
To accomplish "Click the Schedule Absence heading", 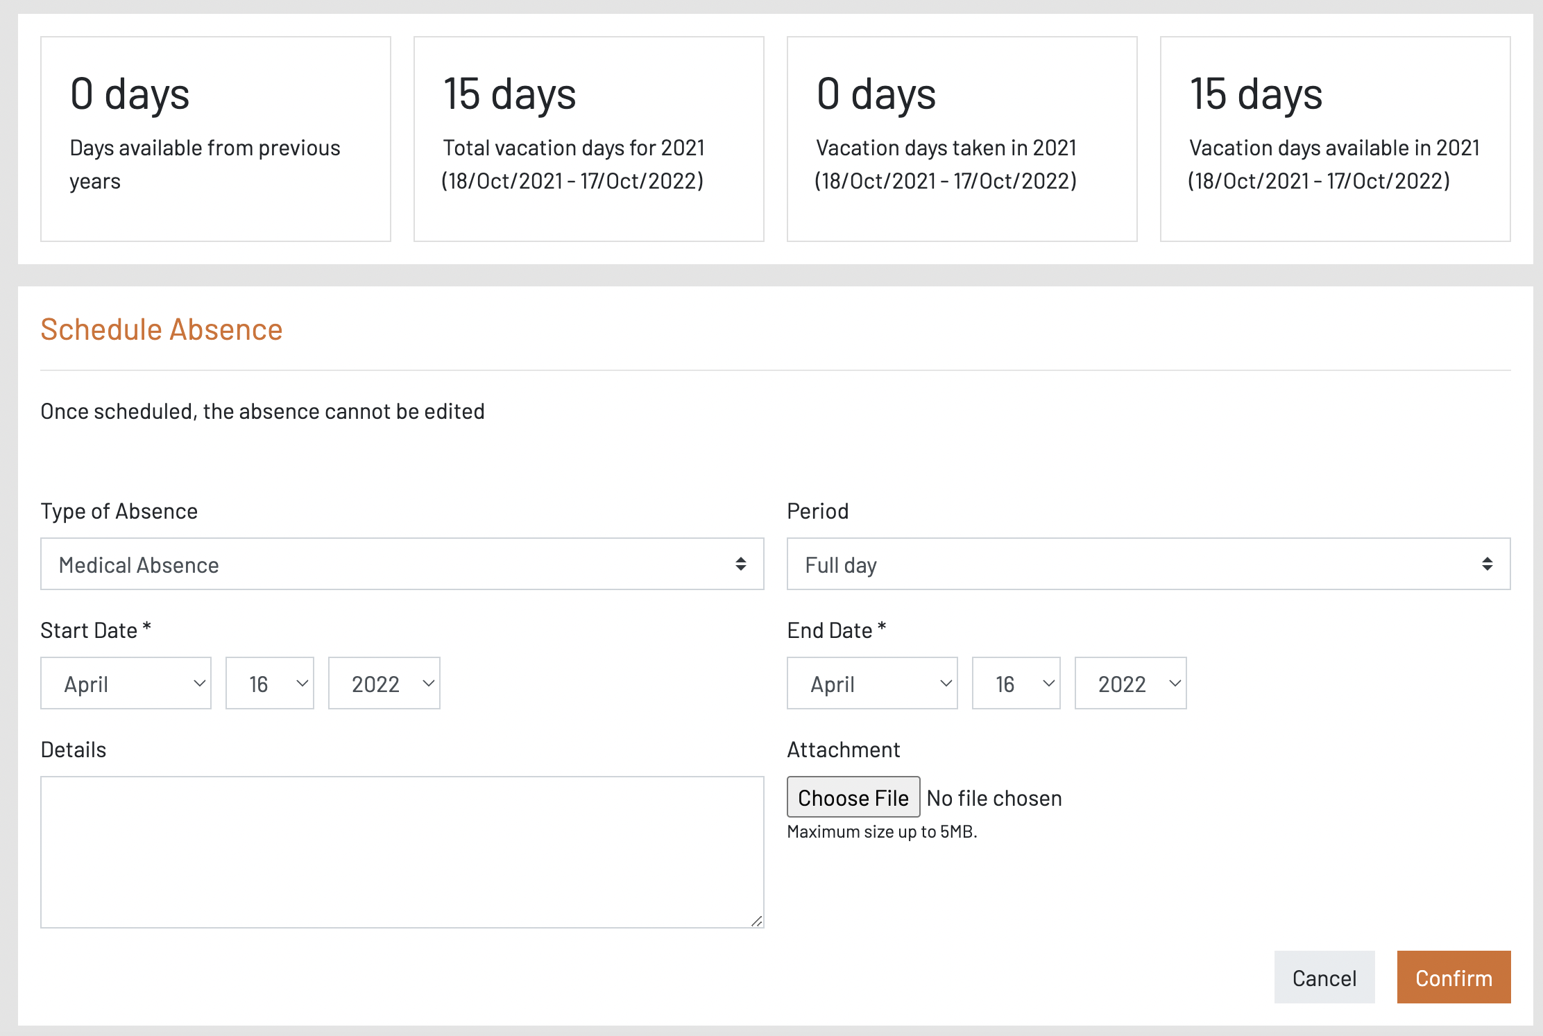I will tap(162, 329).
